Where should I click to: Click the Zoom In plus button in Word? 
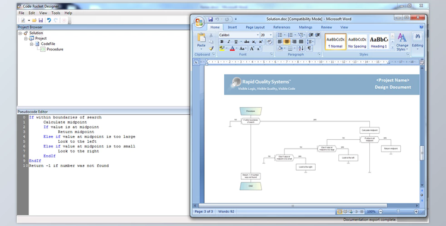[416, 212]
